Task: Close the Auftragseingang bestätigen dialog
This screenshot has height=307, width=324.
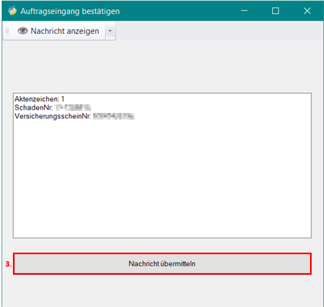Action: pos(307,11)
